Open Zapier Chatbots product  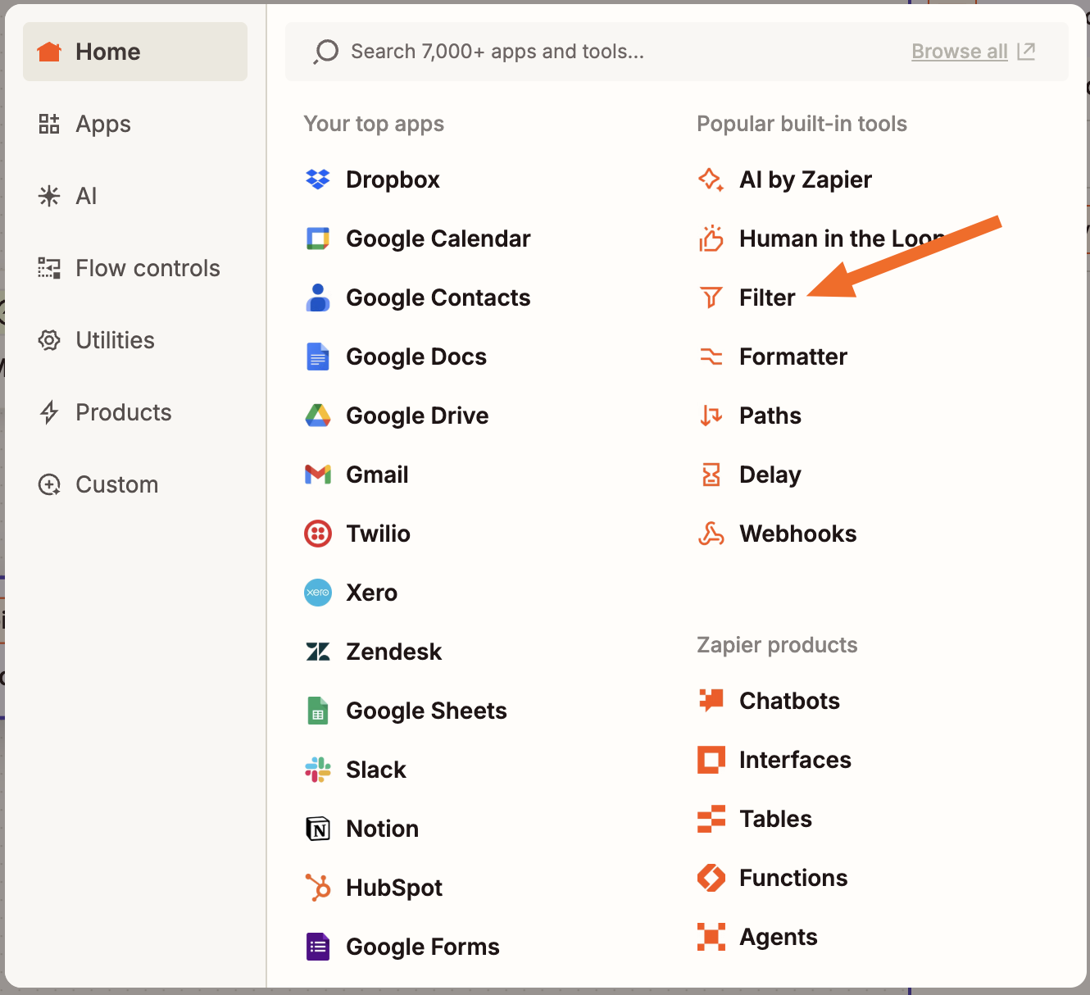pyautogui.click(x=789, y=700)
